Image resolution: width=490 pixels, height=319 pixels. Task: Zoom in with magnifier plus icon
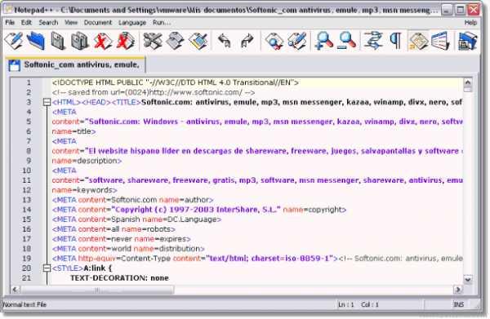(323, 41)
